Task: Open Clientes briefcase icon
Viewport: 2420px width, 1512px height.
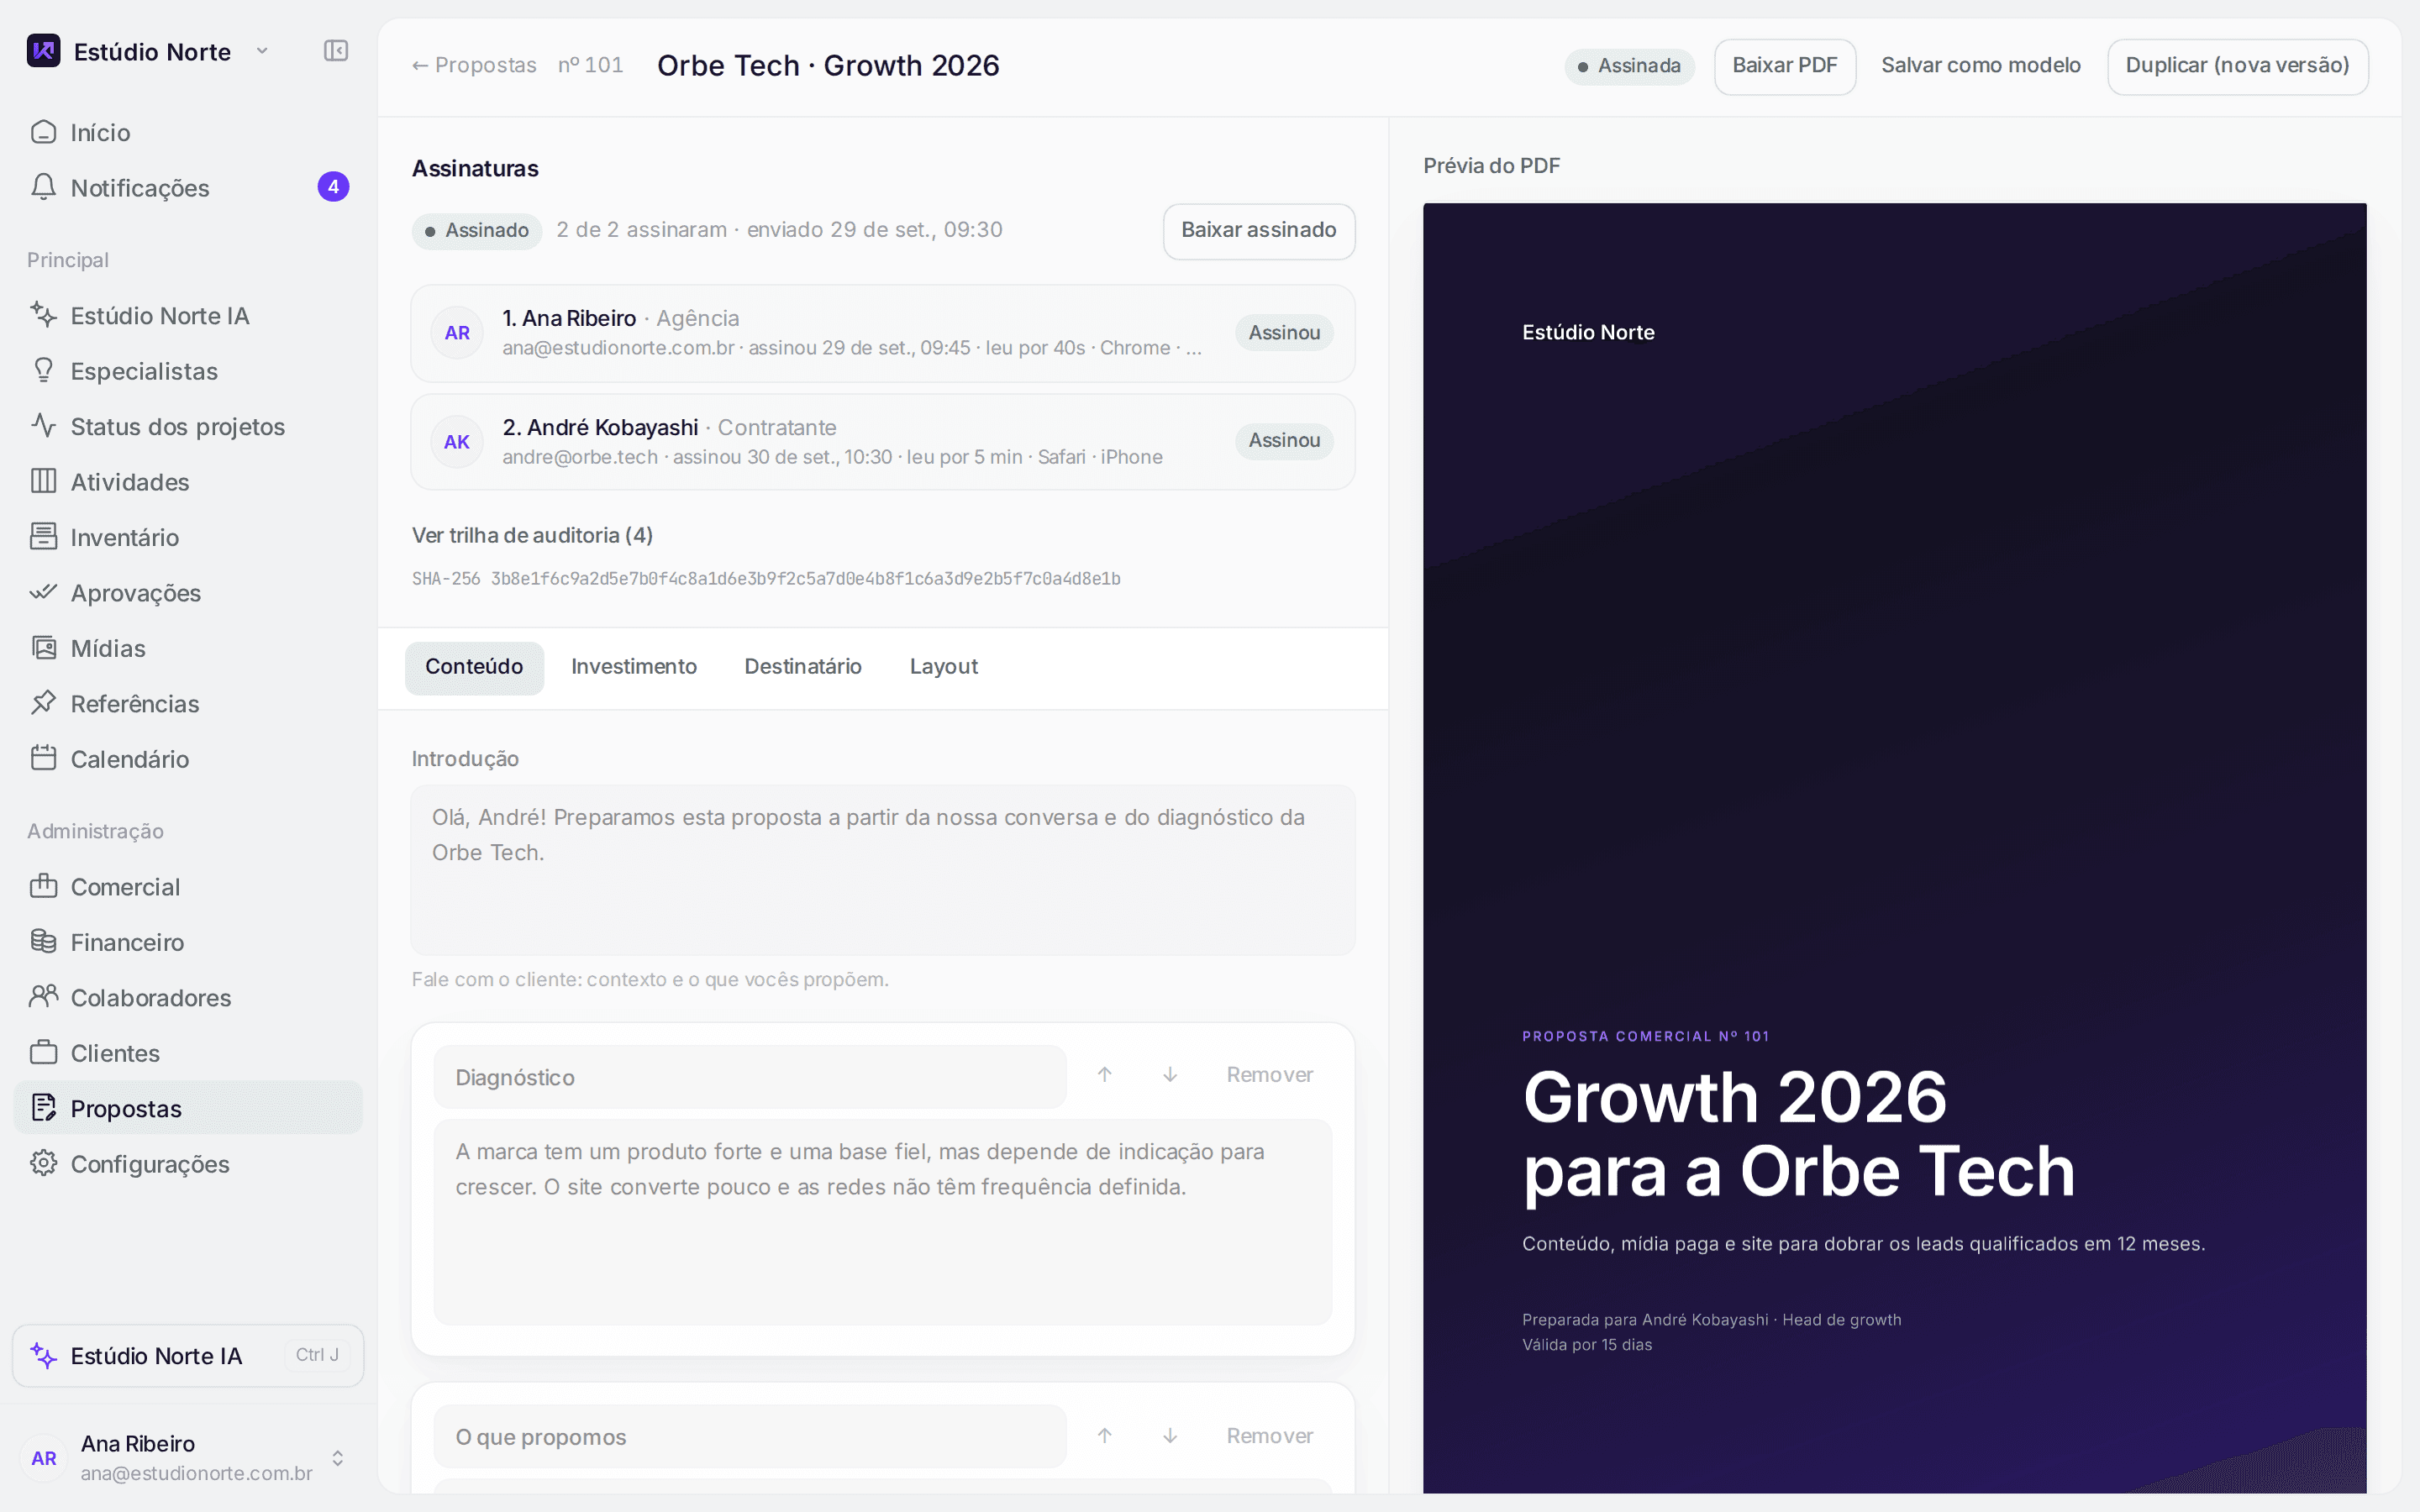Action: point(43,1053)
